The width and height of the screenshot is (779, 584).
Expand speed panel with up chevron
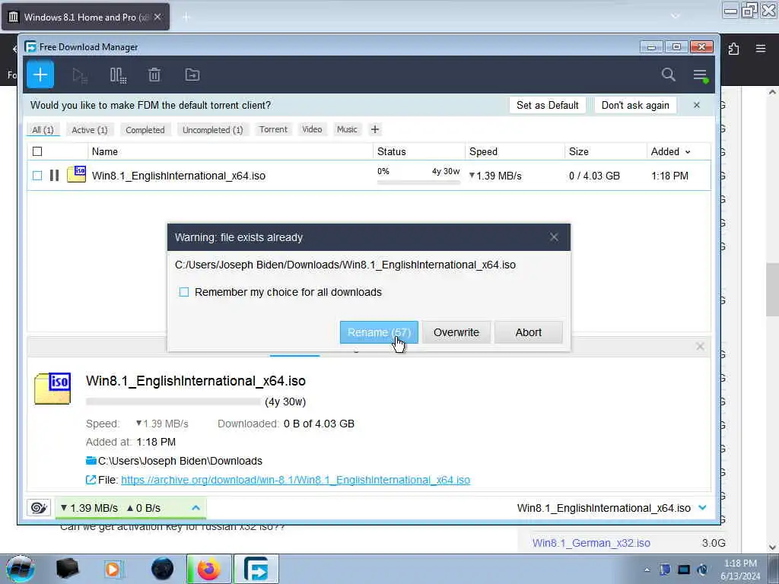click(x=196, y=507)
